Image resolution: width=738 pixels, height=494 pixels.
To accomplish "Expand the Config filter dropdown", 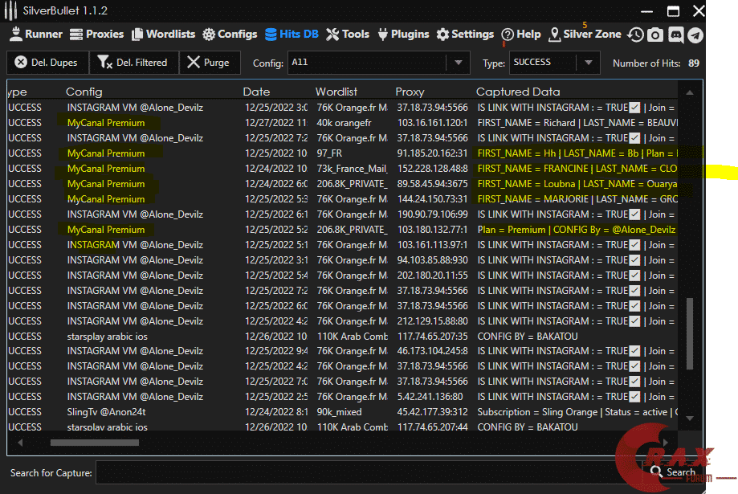I will coord(459,63).
